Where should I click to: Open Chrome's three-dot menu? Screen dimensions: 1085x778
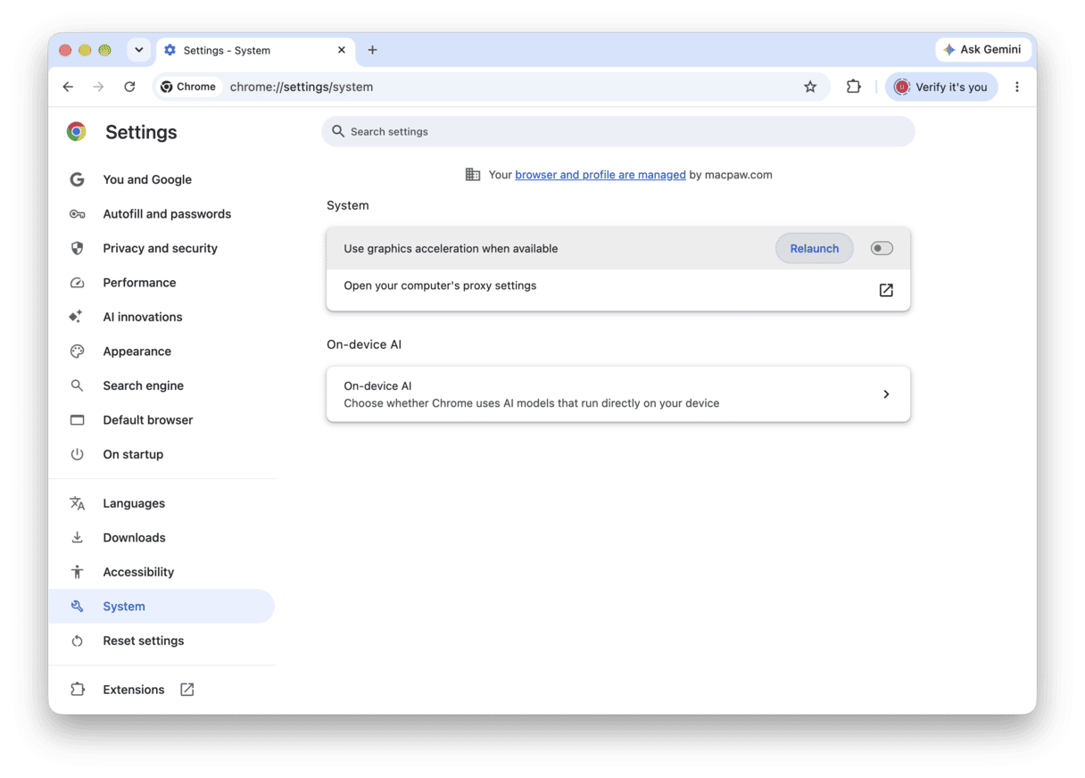[1017, 87]
